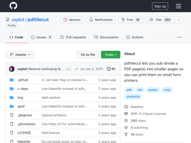Open the 'Upload artifacts' commit message
The height and width of the screenshot is (143, 191).
click(x=54, y=115)
